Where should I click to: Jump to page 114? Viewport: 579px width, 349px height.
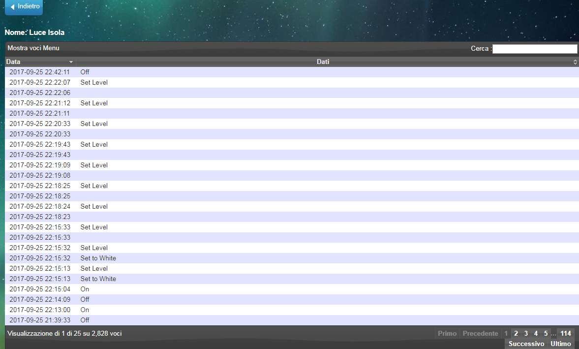click(566, 333)
